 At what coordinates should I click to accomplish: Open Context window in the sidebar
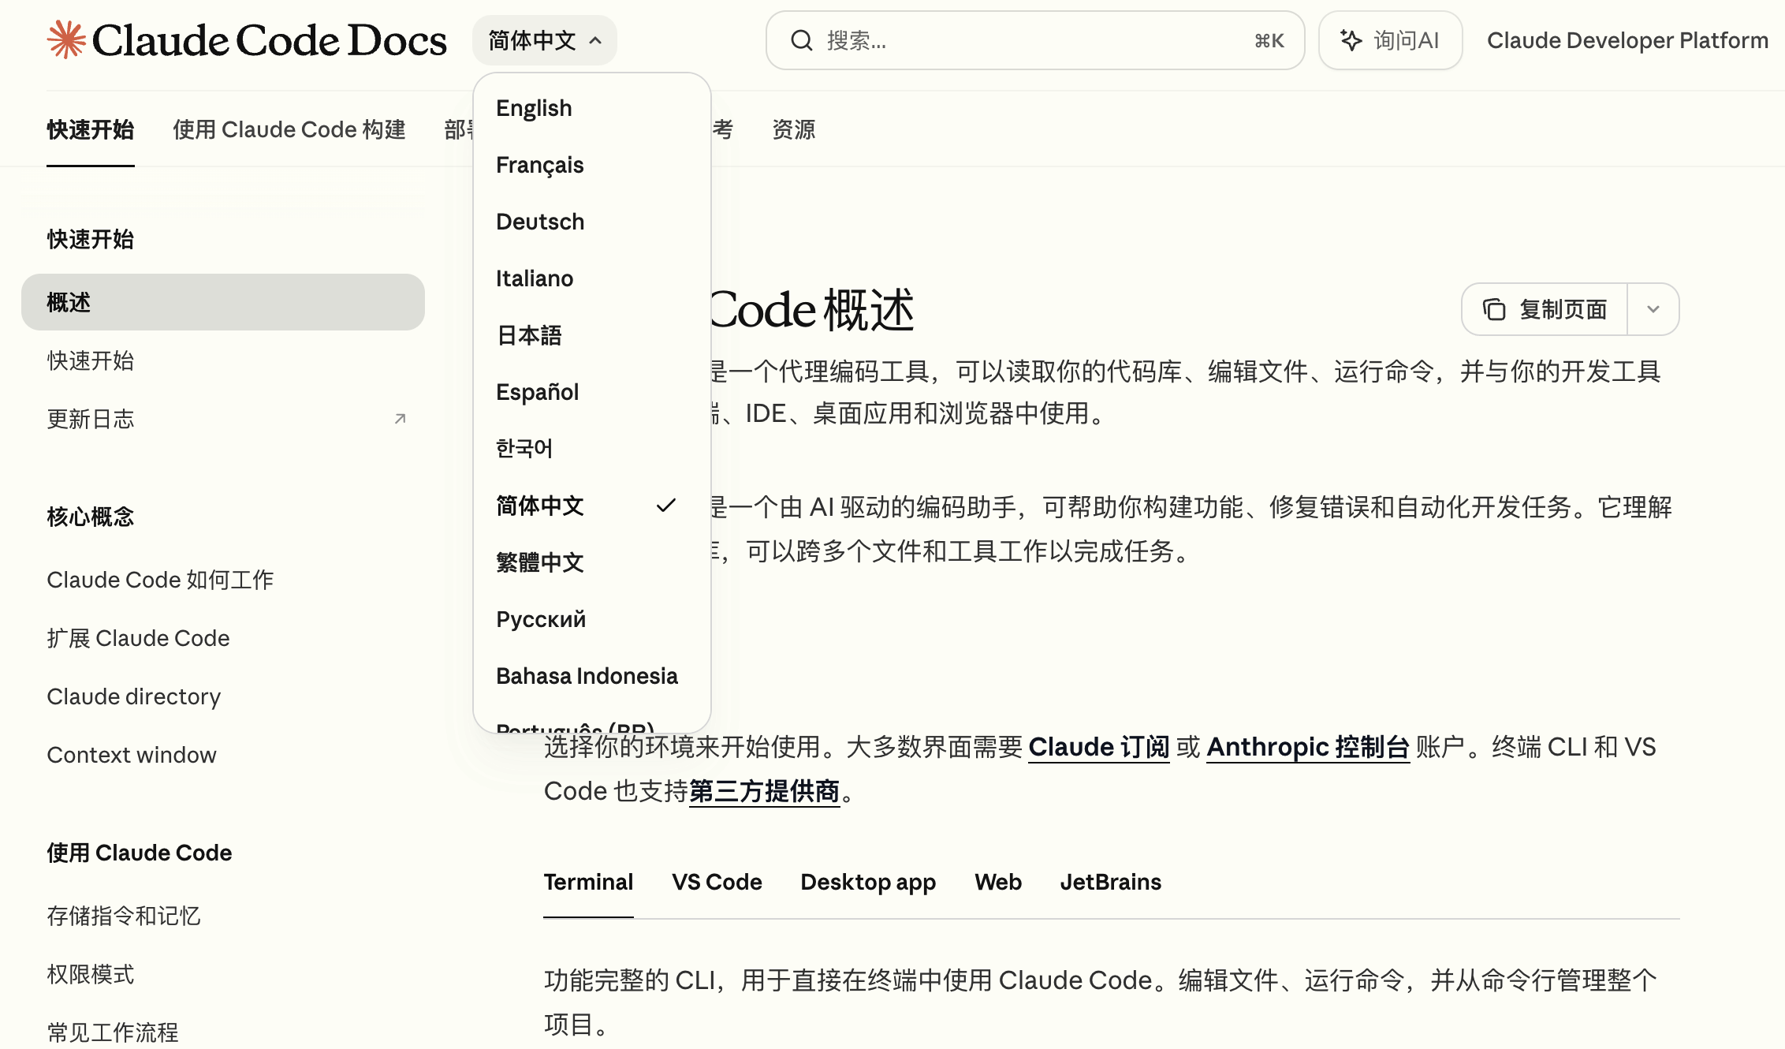point(132,755)
